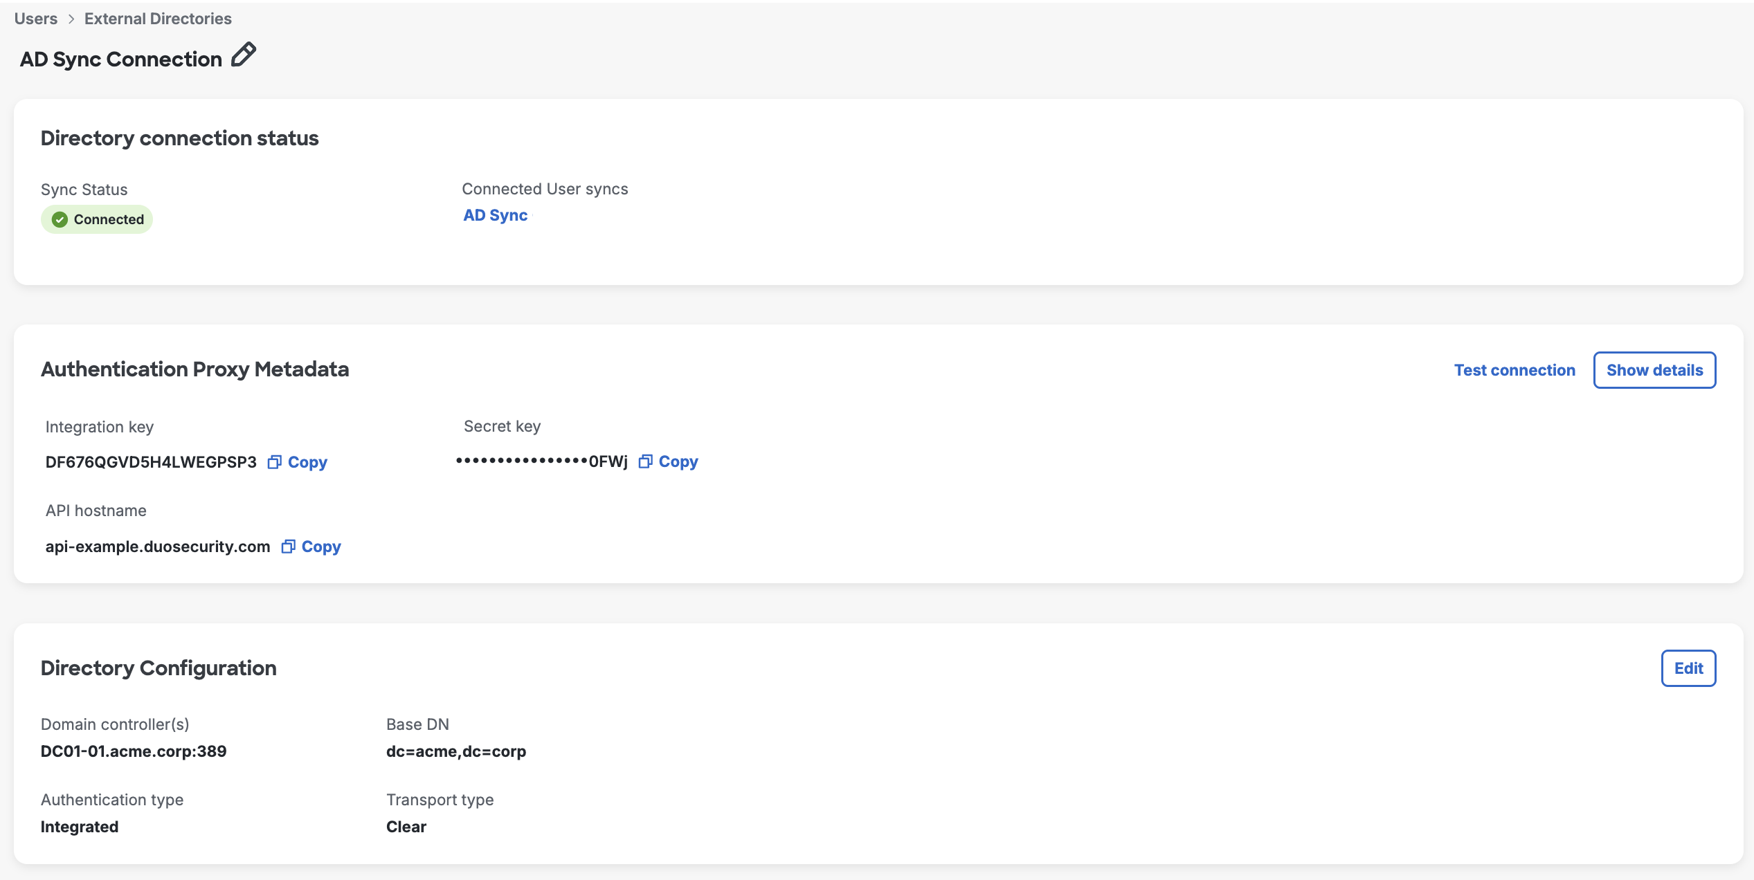Image resolution: width=1754 pixels, height=880 pixels.
Task: Click the Show details button
Action: pyautogui.click(x=1654, y=370)
